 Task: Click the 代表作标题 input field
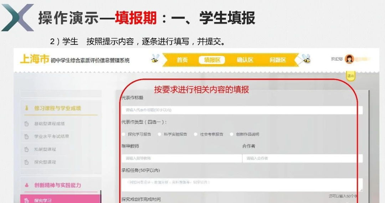coord(242,110)
